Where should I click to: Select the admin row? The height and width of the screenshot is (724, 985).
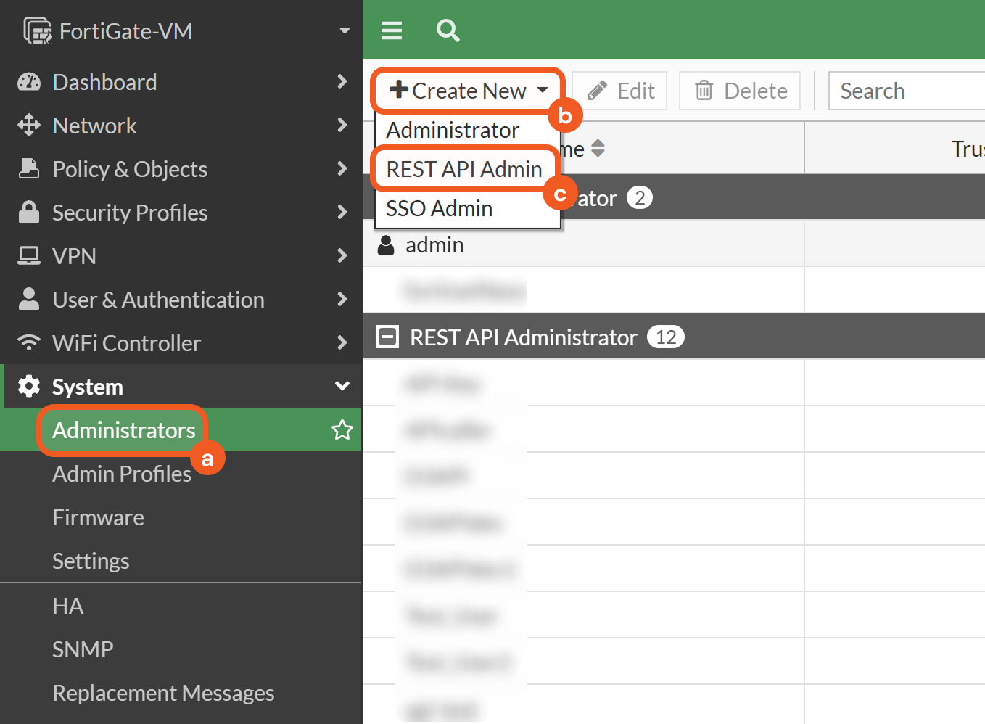[674, 244]
